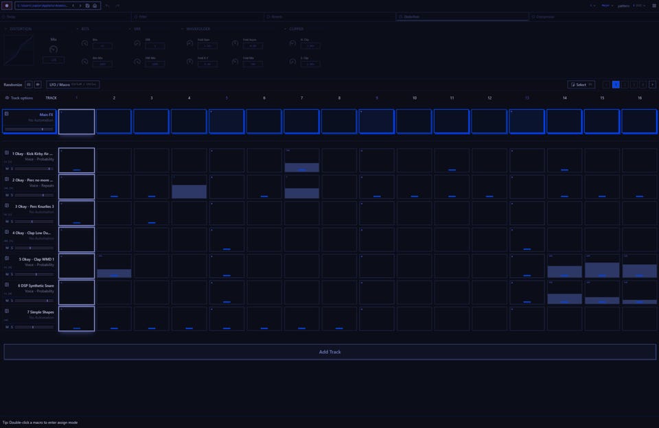This screenshot has height=428, width=659.
Task: Mute track 2 Okay Perc no more
Action: 7,195
